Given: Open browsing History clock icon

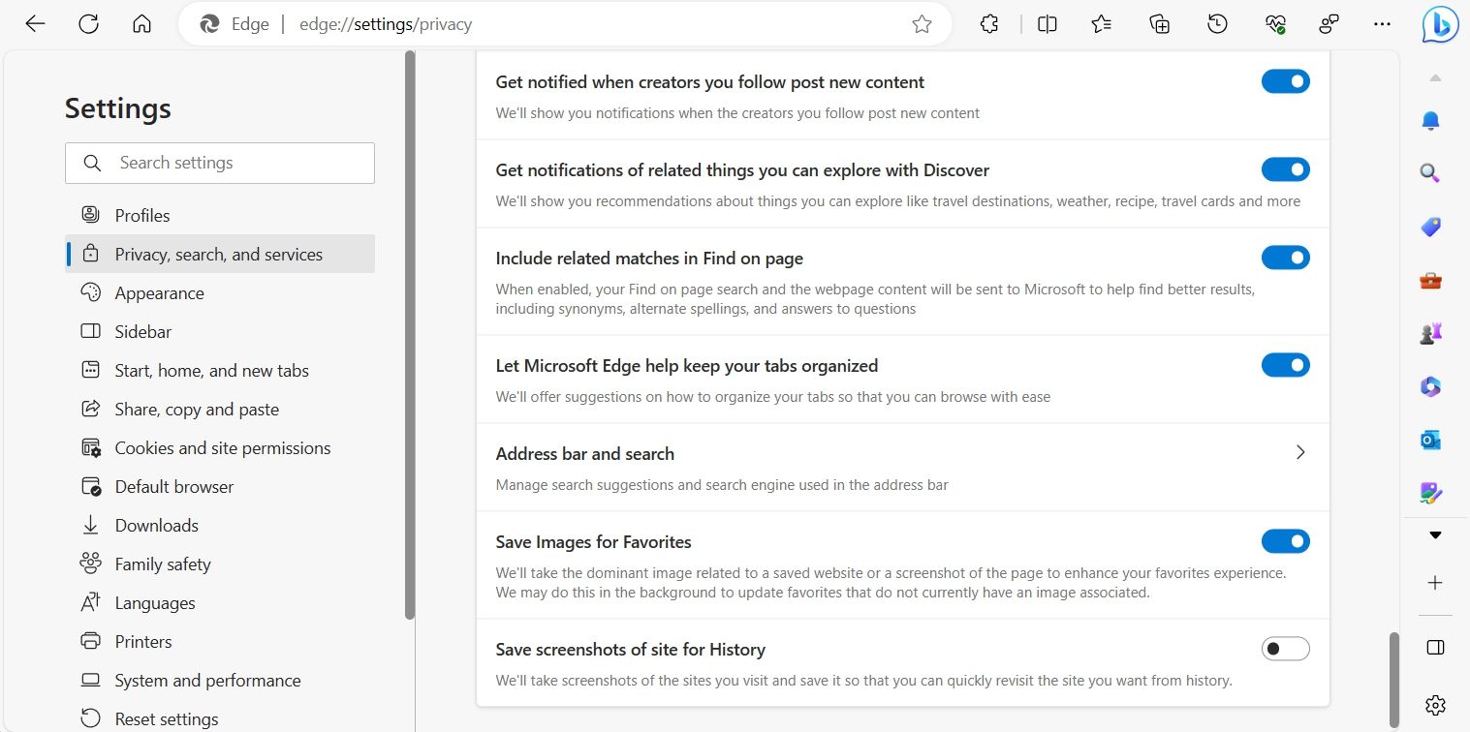Looking at the screenshot, I should tap(1217, 24).
